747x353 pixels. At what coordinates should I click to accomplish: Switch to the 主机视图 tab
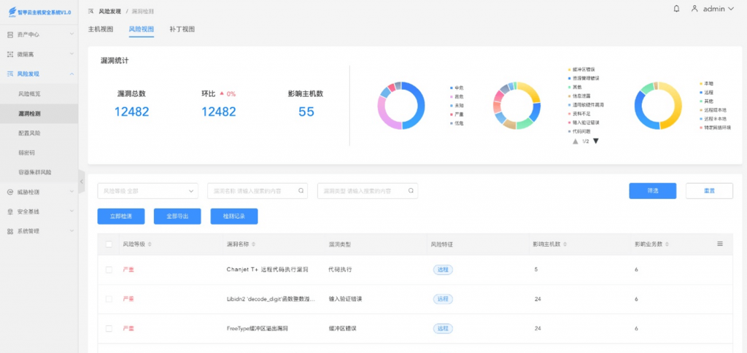101,29
